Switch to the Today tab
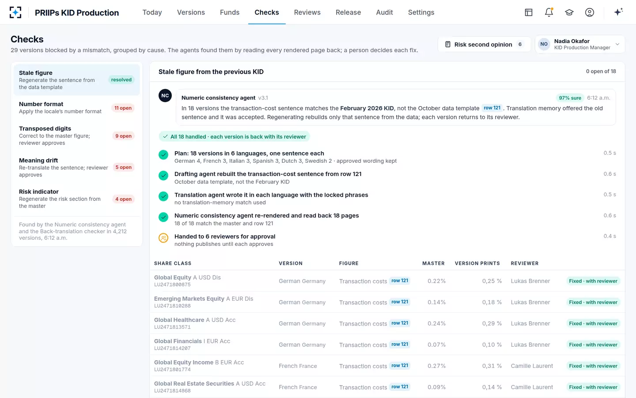 [x=152, y=12]
